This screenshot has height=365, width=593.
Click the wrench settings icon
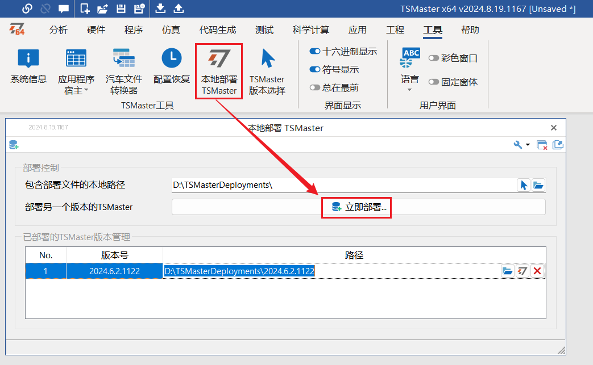click(518, 145)
